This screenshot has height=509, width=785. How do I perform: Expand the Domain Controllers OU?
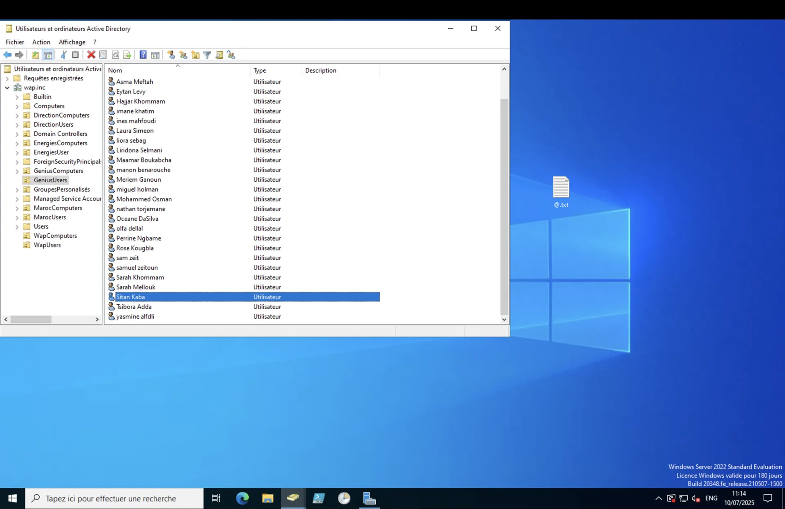pyautogui.click(x=17, y=134)
